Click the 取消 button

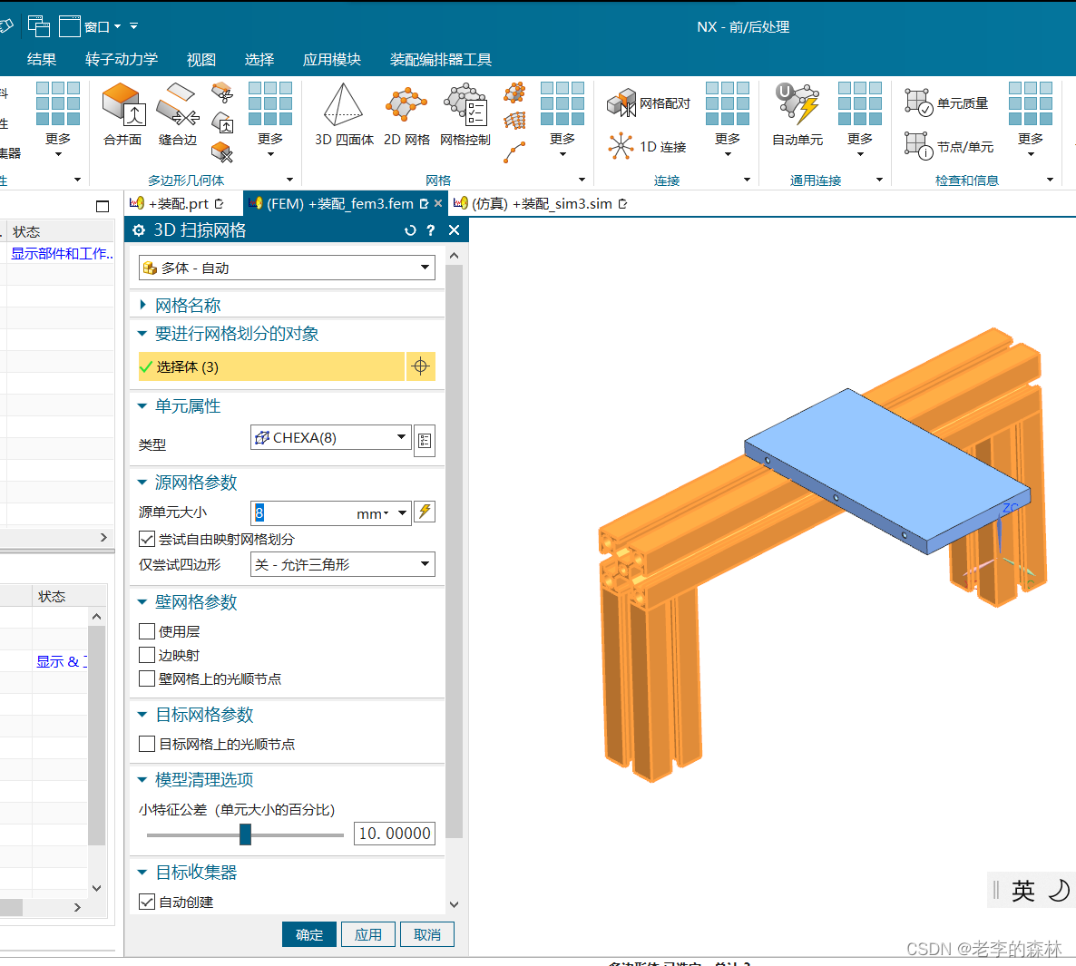(x=426, y=934)
